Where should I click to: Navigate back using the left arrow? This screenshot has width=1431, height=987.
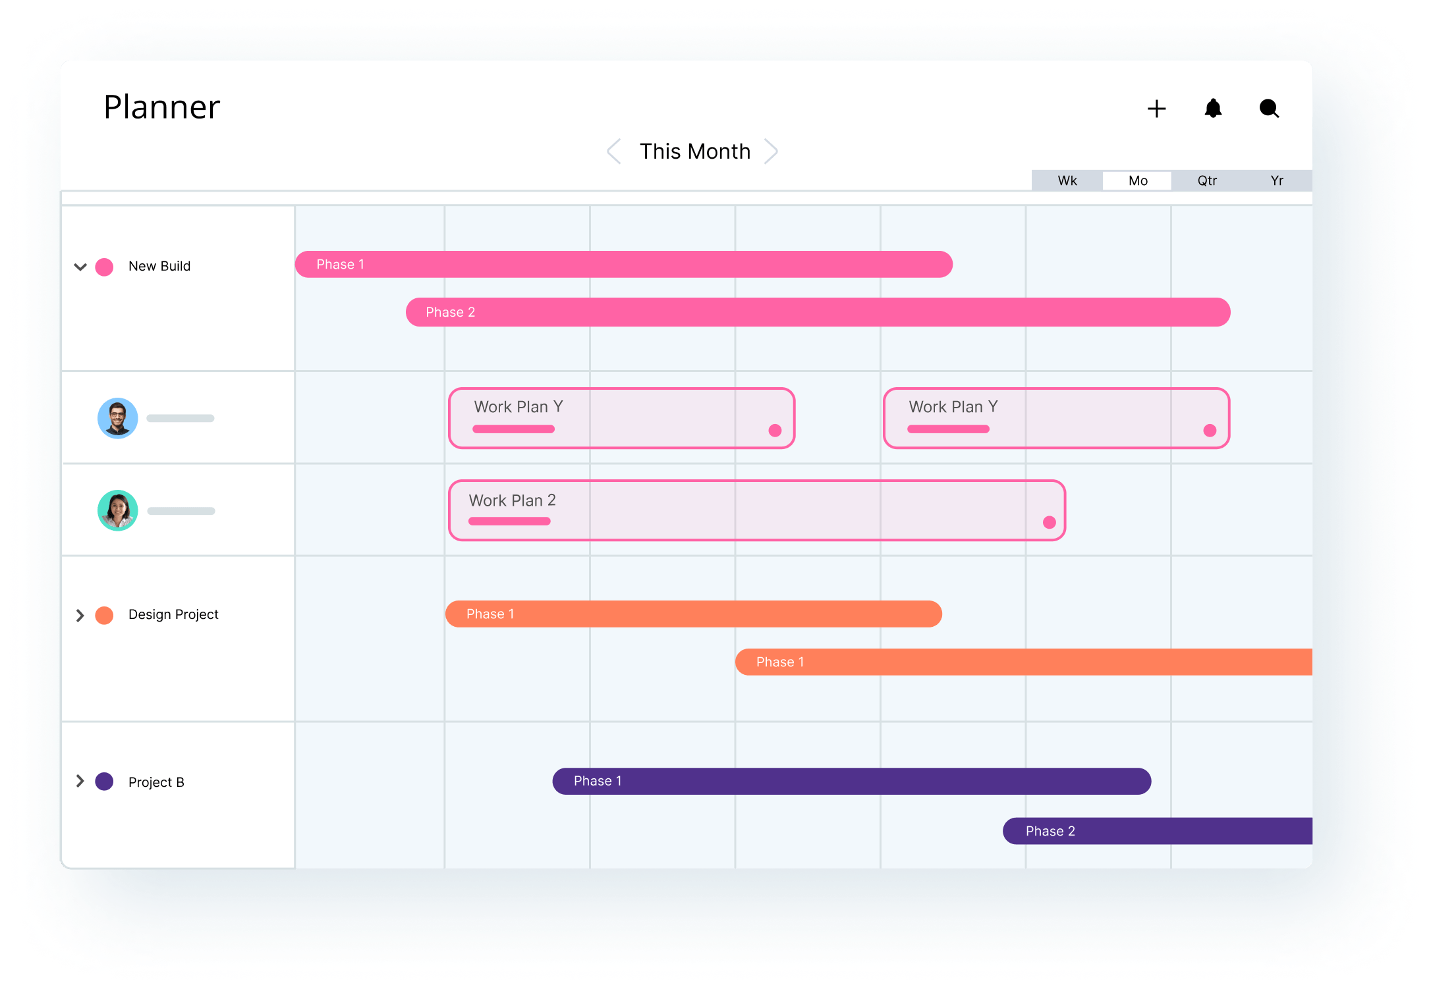pyautogui.click(x=613, y=151)
